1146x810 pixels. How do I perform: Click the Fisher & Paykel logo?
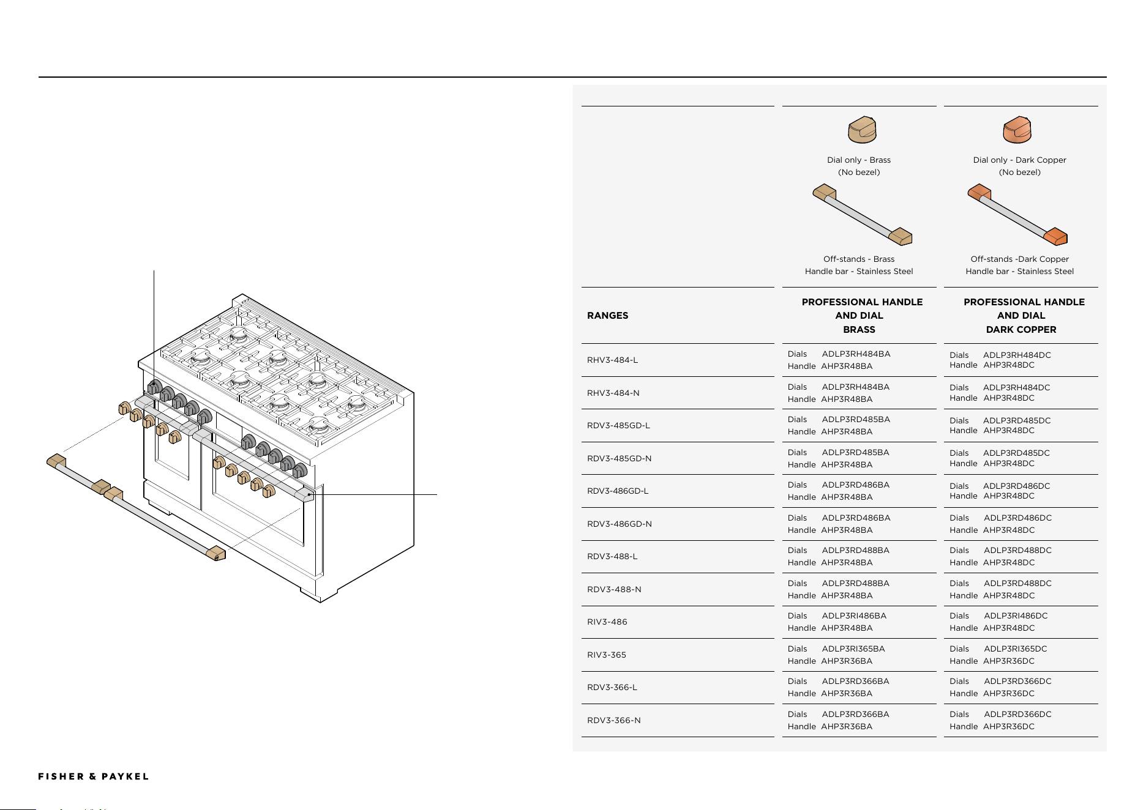click(x=94, y=776)
